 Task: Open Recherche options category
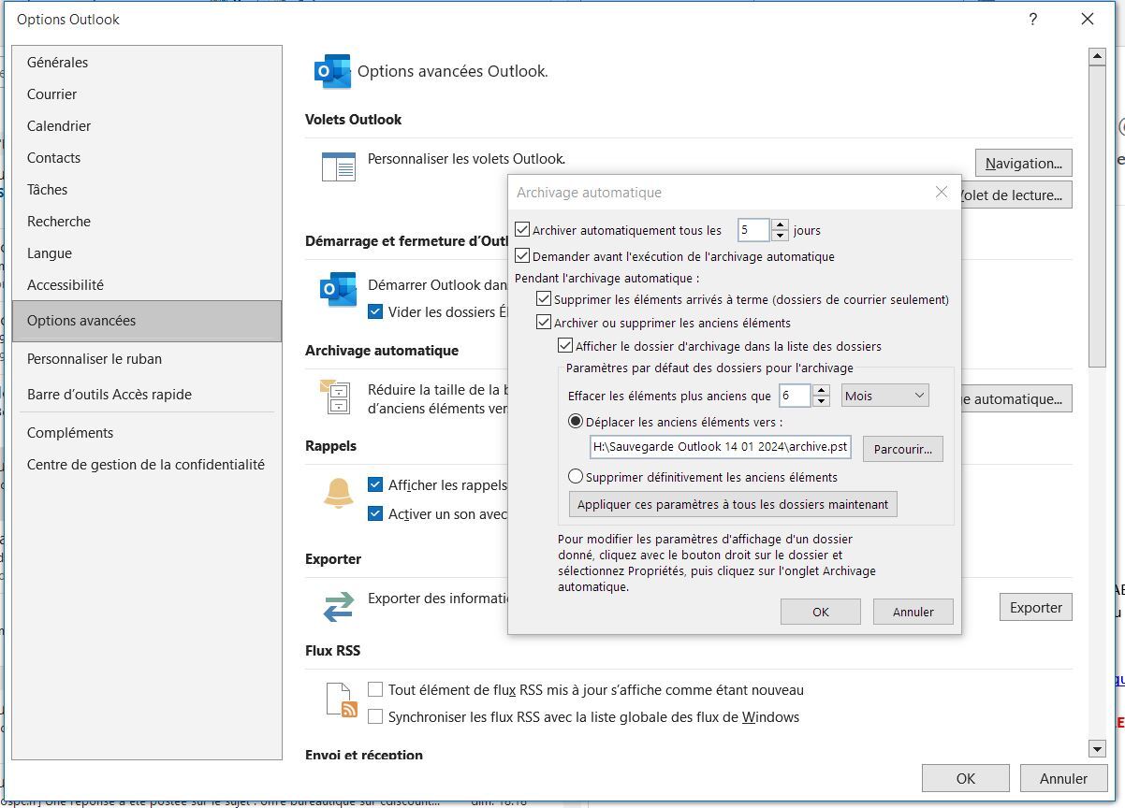coord(147,222)
